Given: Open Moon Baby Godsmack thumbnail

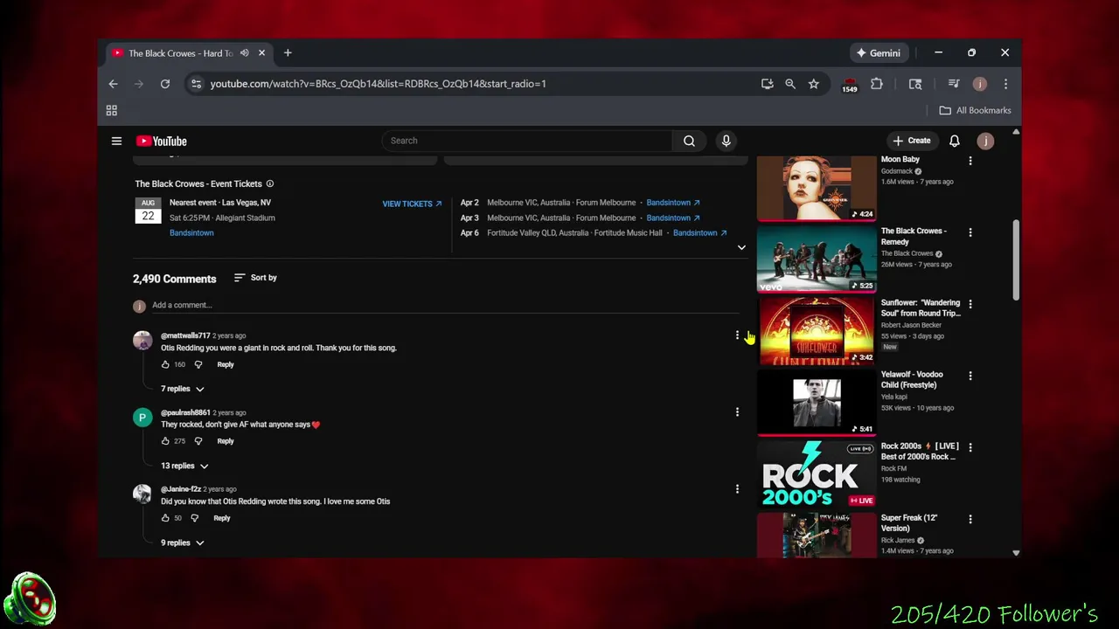Looking at the screenshot, I should [x=817, y=189].
